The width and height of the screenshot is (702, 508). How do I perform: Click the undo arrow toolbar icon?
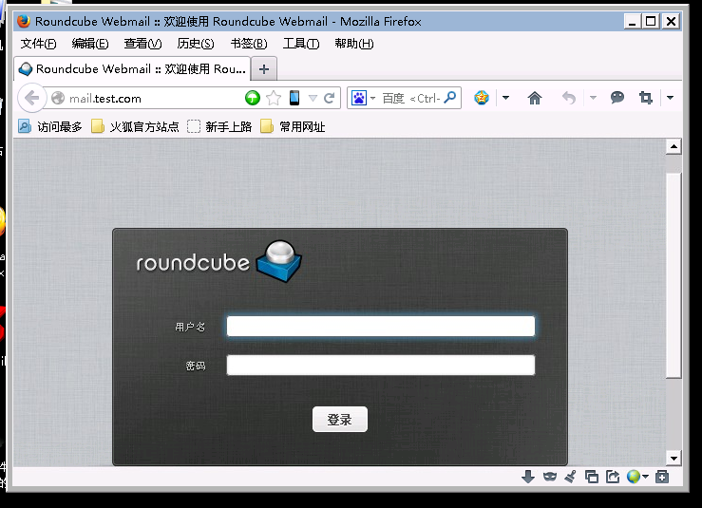[569, 98]
